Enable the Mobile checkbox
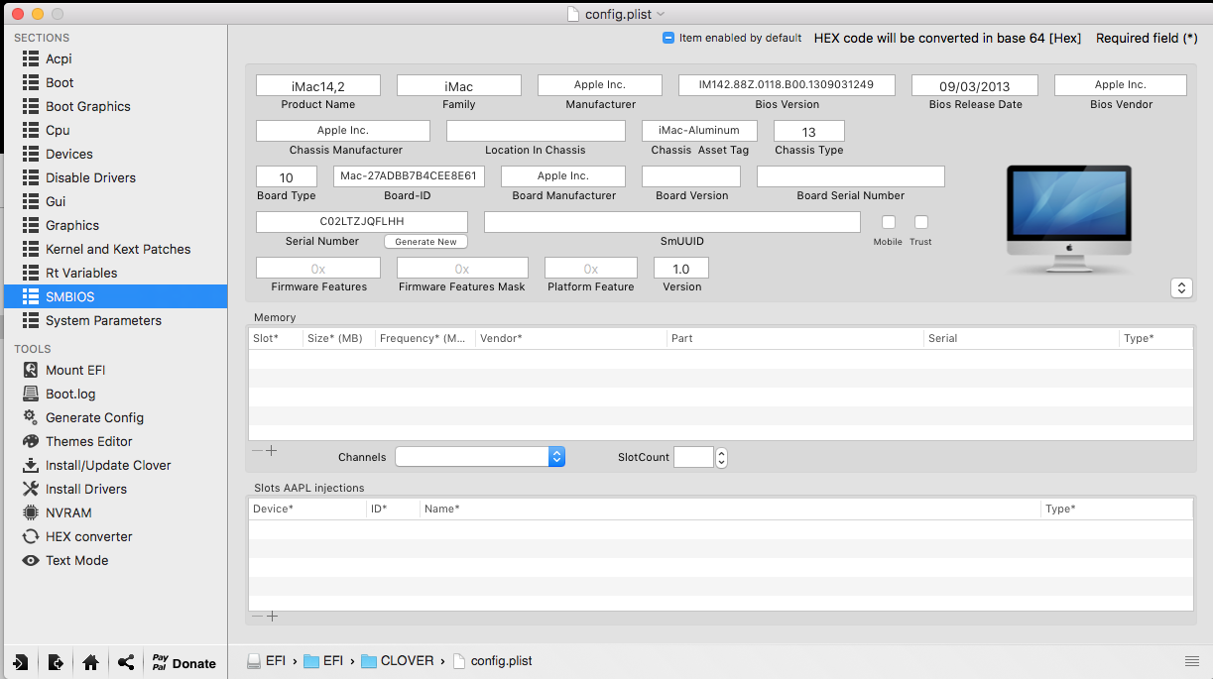This screenshot has height=679, width=1213. pos(888,222)
